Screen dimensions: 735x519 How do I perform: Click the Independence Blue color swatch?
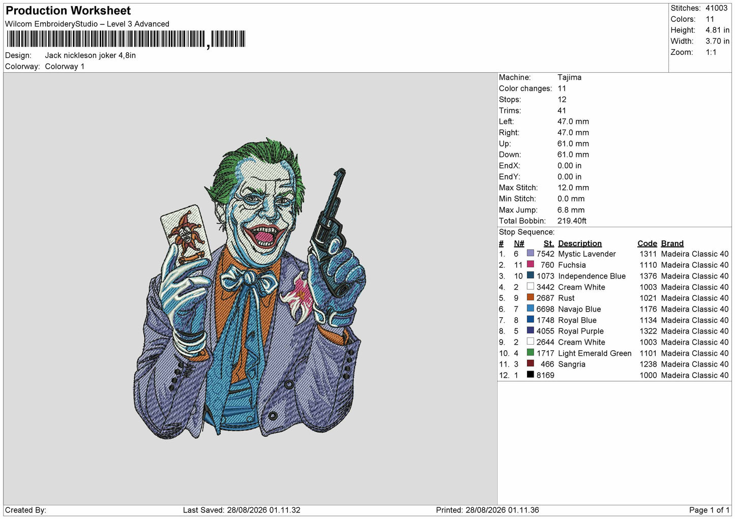click(531, 276)
